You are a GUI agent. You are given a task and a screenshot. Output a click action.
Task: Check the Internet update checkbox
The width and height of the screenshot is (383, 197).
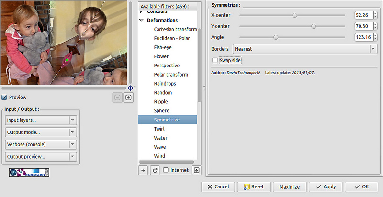166,170
